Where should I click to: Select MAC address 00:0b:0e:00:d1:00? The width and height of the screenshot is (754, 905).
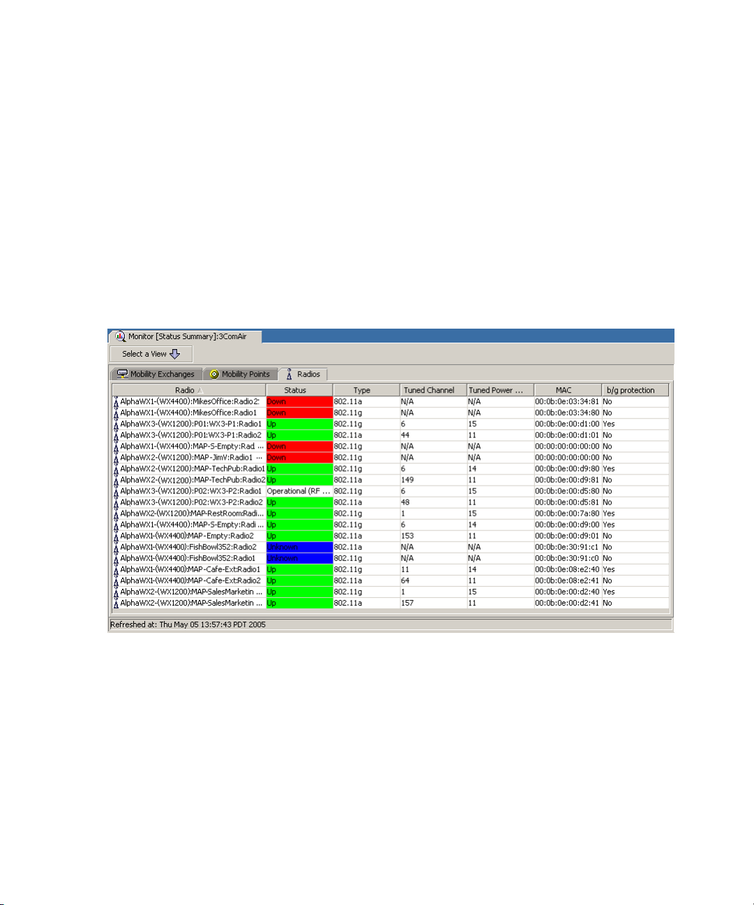pyautogui.click(x=567, y=424)
